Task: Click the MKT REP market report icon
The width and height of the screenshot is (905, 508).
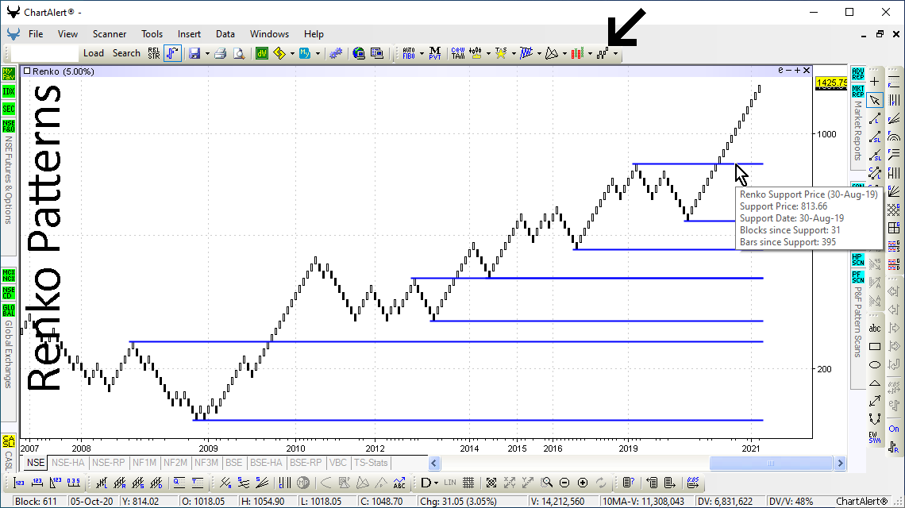Action: [858, 92]
